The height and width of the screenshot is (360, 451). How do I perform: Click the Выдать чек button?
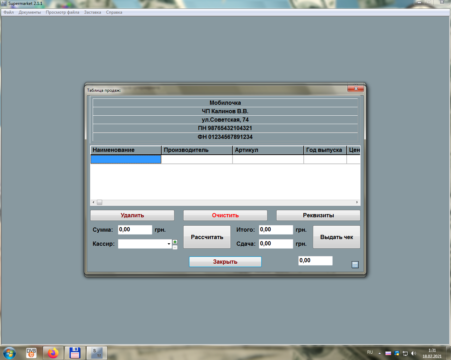pyautogui.click(x=336, y=237)
